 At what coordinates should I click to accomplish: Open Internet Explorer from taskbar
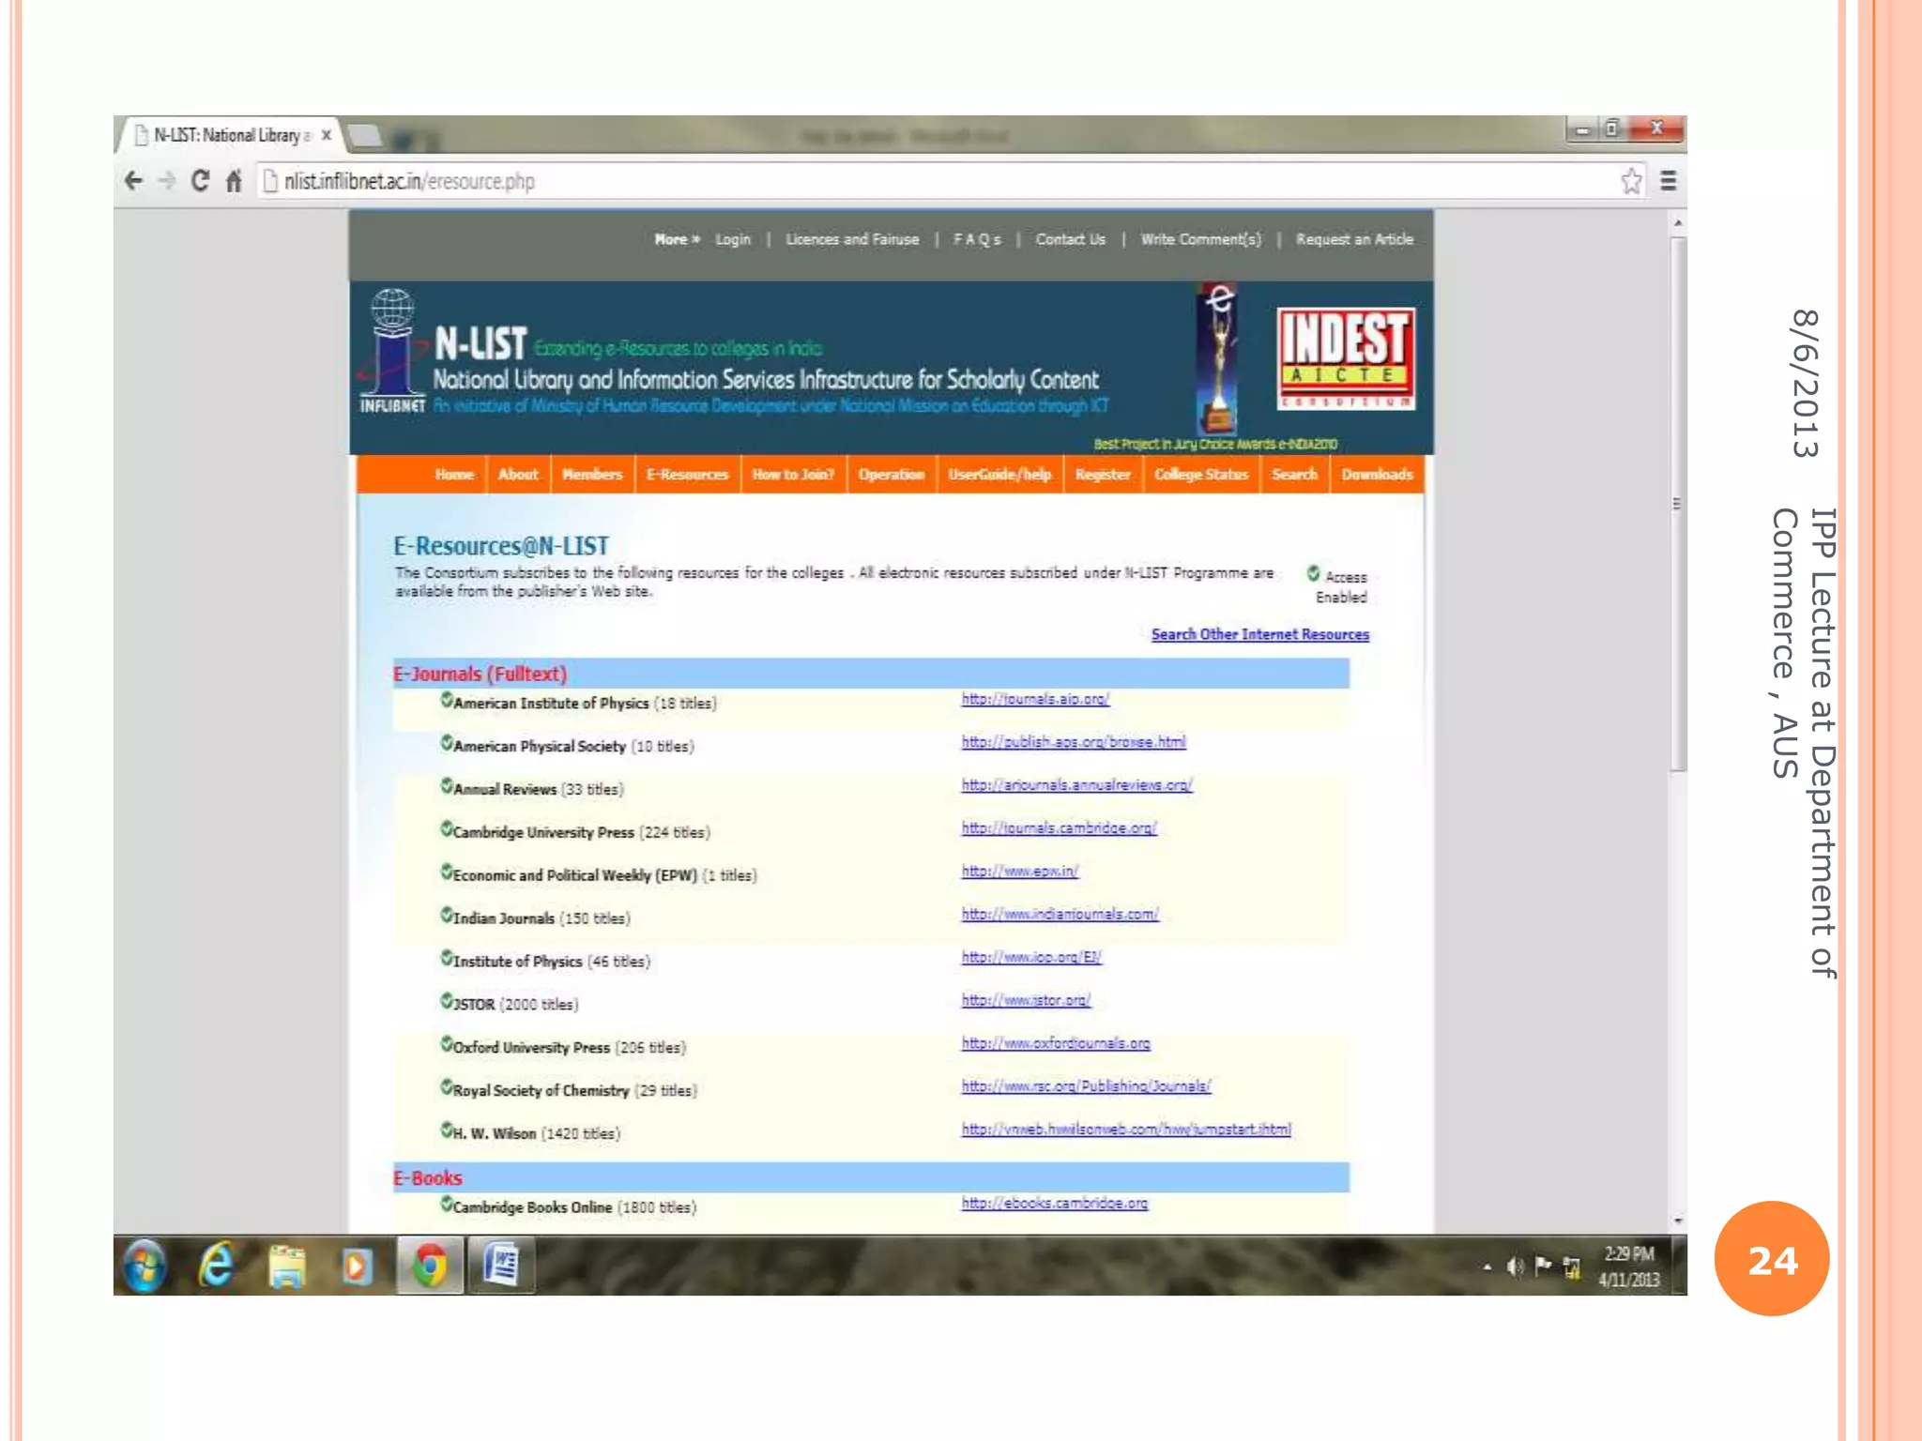point(217,1266)
